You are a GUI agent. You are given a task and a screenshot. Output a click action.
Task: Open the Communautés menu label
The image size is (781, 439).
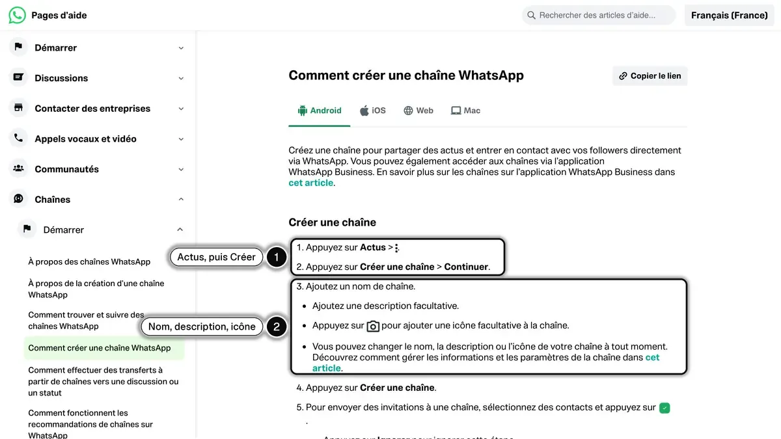[67, 169]
